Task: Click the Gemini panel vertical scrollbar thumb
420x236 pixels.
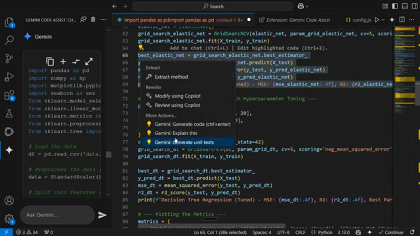Action: click(108, 154)
